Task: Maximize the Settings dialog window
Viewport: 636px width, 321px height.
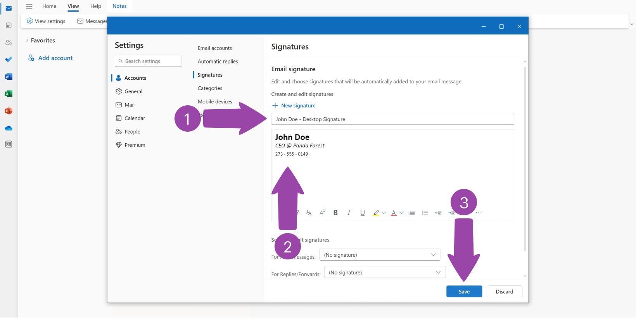Action: point(501,26)
